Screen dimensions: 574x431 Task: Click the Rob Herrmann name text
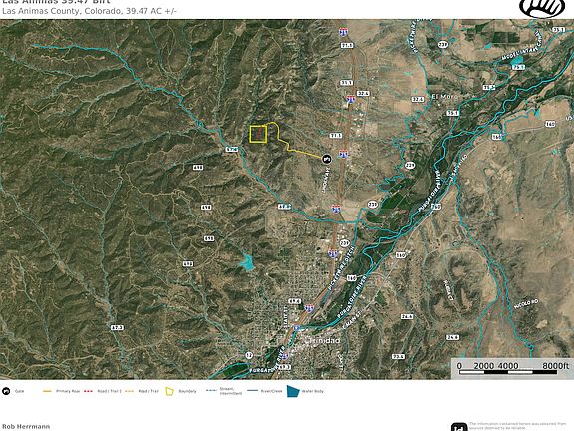tap(26, 427)
